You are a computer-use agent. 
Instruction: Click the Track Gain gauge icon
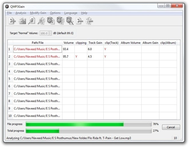pyautogui.click(x=51, y=21)
